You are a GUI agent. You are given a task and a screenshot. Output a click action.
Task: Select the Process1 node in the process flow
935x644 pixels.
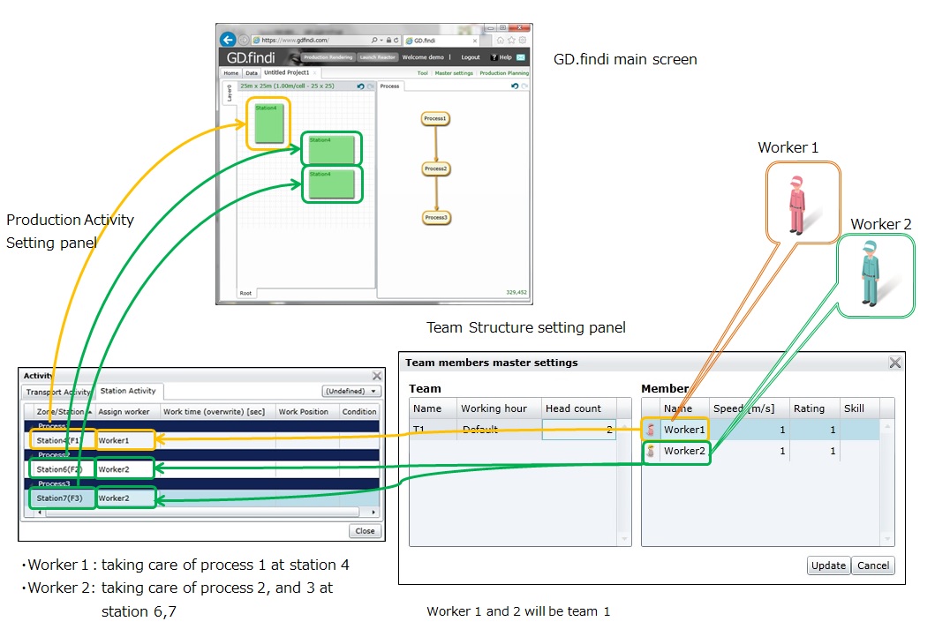[435, 118]
